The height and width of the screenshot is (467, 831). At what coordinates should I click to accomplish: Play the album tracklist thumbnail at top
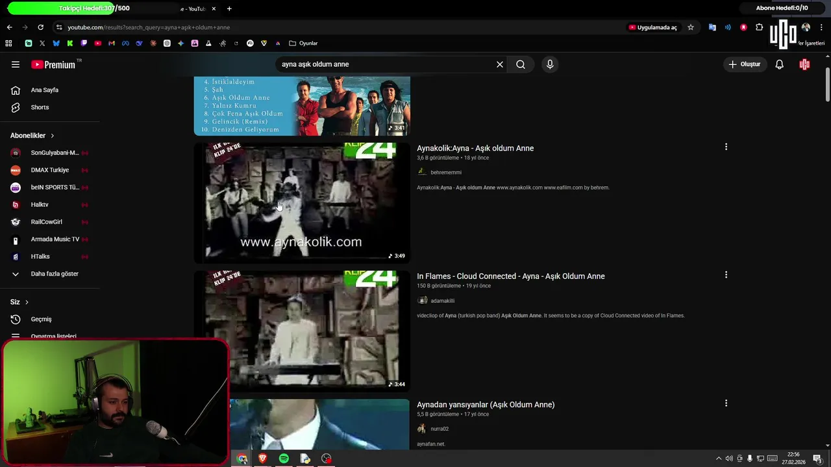[302, 106]
